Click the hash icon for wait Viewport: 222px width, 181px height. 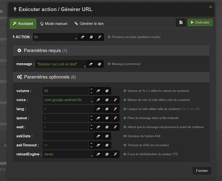(x=107, y=127)
